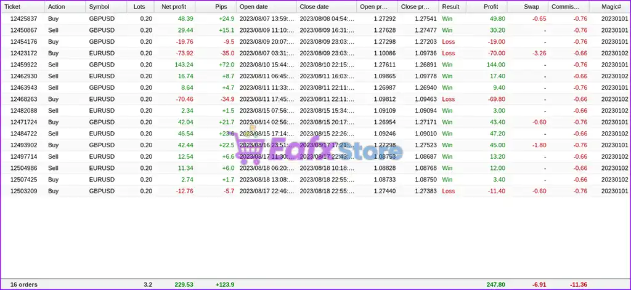Click pips value -5.7
The height and width of the screenshot is (290, 631).
click(229, 191)
